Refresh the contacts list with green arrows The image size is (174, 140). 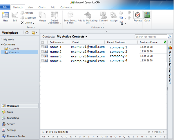[x=165, y=42]
